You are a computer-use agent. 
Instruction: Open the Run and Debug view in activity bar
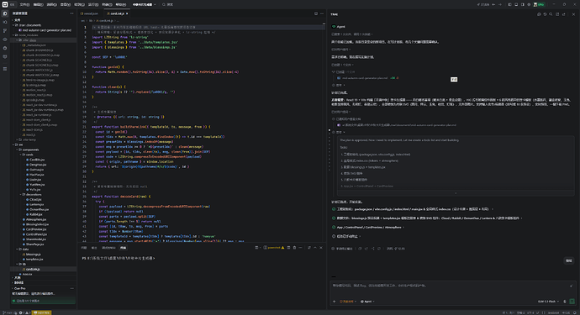click(5, 48)
